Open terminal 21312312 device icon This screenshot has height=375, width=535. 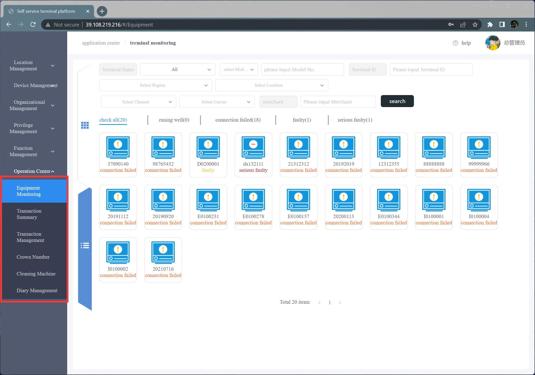pyautogui.click(x=298, y=147)
